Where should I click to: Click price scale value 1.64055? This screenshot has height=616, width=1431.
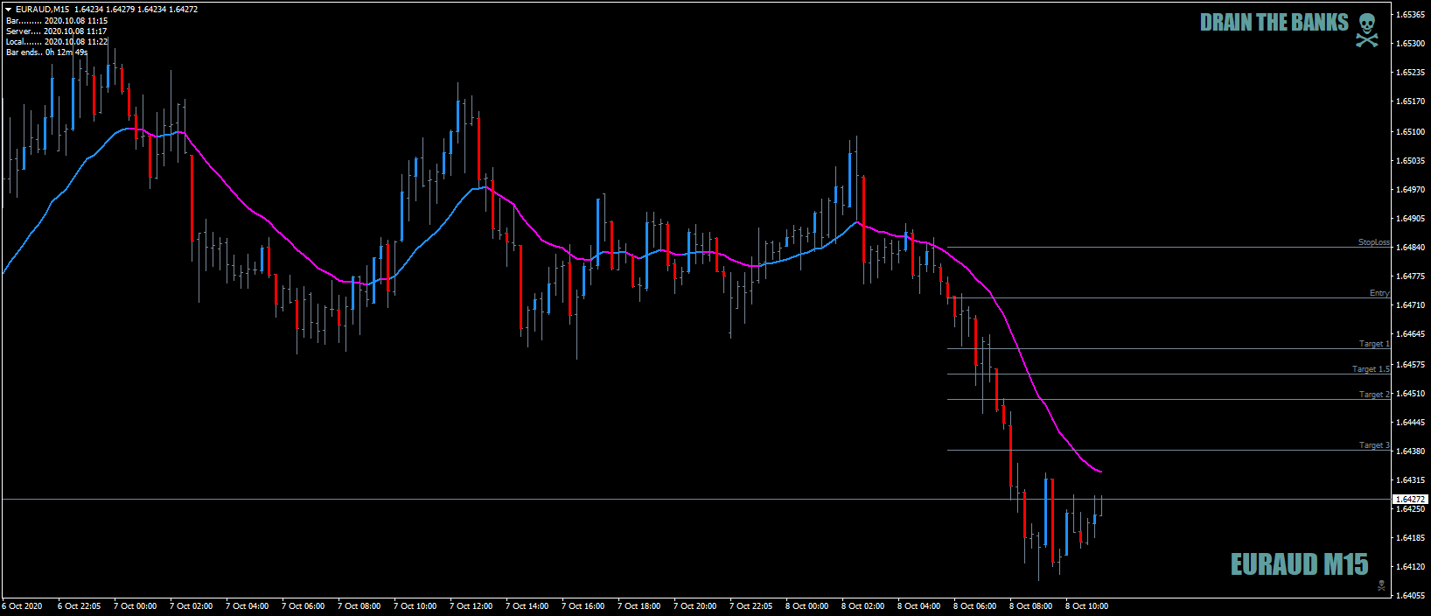pos(1411,596)
